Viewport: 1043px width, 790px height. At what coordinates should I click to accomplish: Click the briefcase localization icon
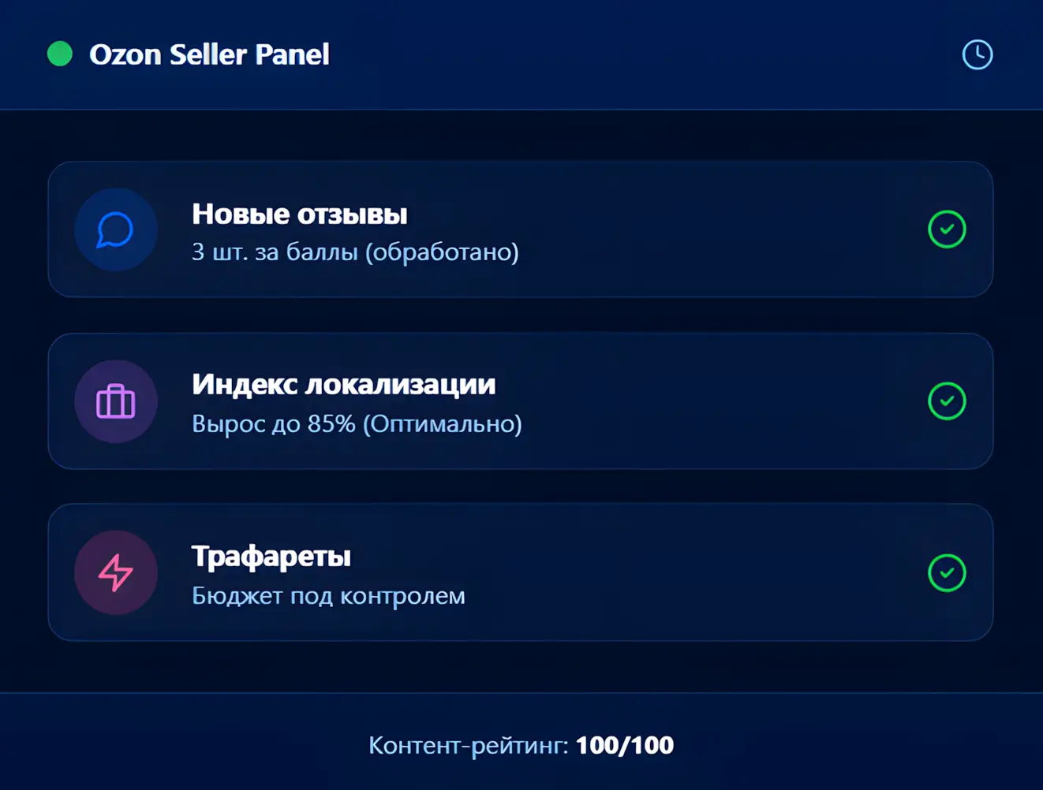pyautogui.click(x=116, y=401)
